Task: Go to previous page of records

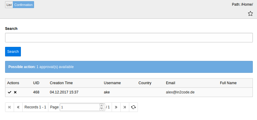Action: pos(18,107)
